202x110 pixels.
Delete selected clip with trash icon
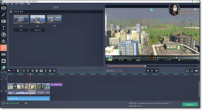18,71
